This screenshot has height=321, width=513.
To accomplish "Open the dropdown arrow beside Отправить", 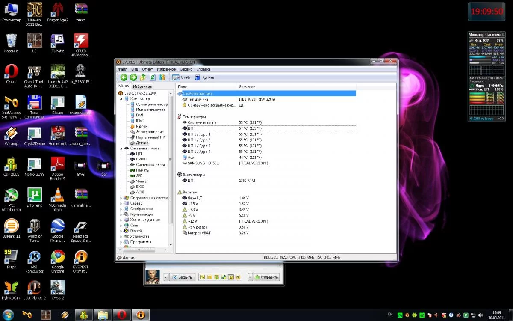I will click(250, 277).
